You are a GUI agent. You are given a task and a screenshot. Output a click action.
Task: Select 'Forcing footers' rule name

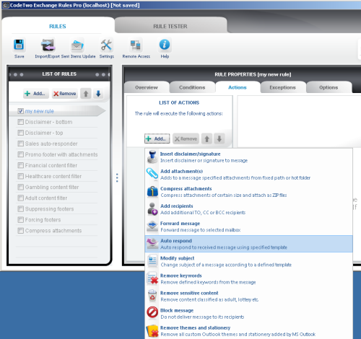point(43,220)
